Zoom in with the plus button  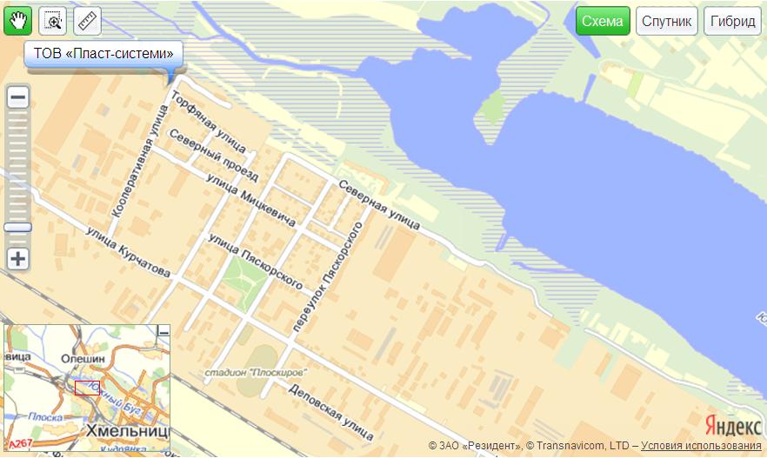coord(18,259)
